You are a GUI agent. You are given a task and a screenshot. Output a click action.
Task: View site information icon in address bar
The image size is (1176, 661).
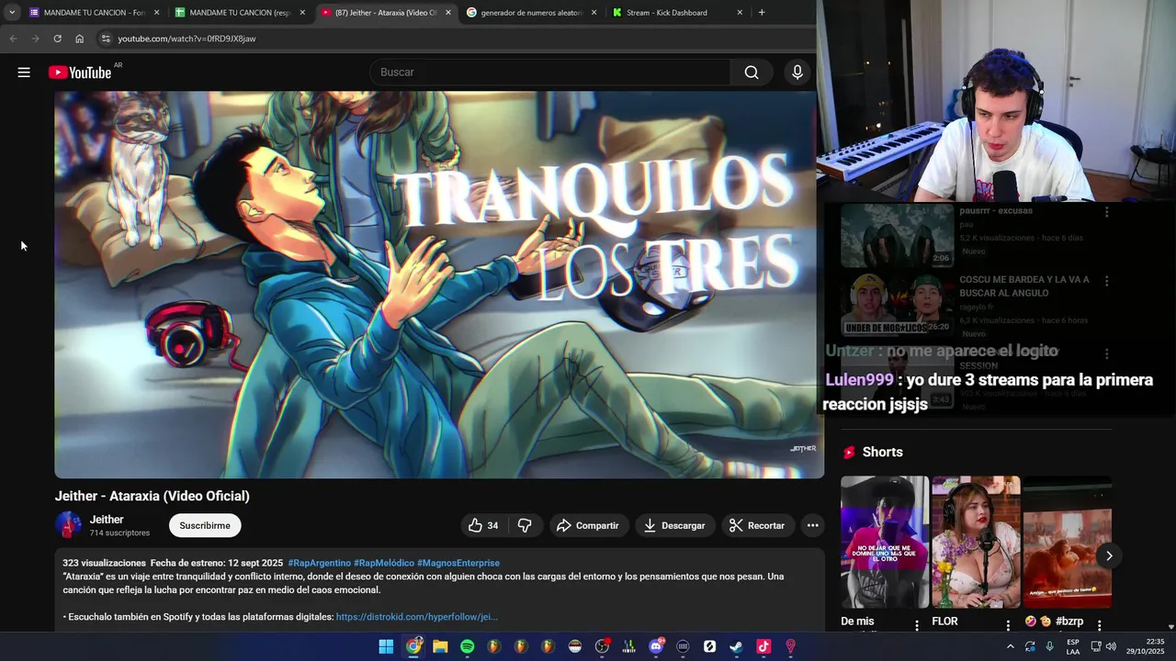click(106, 39)
